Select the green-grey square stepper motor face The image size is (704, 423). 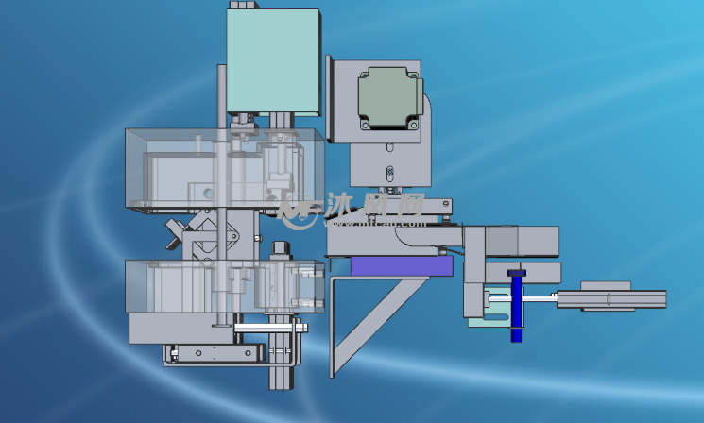[385, 99]
